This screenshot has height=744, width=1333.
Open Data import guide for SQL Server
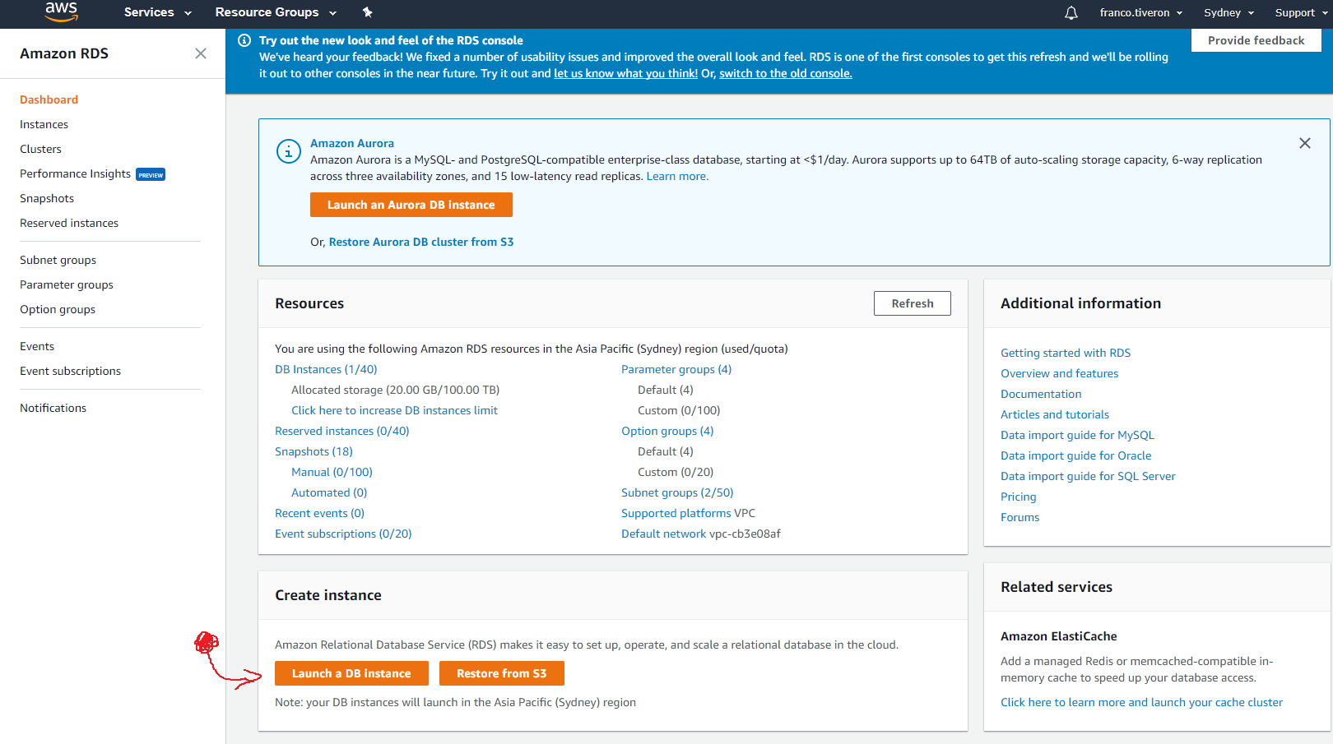[x=1088, y=476]
